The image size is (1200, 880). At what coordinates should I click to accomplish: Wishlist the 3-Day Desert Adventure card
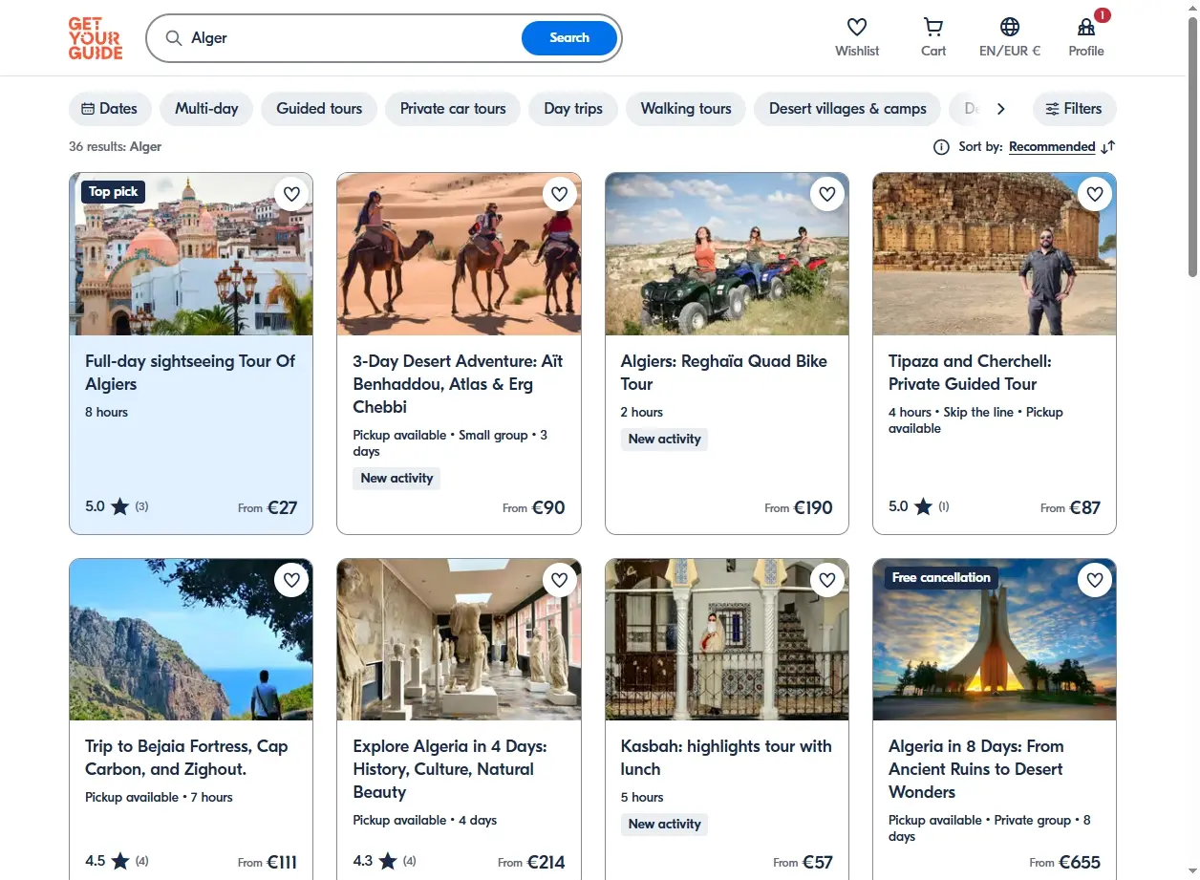tap(560, 194)
